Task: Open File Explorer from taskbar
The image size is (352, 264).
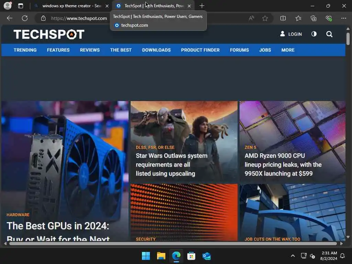Action: 161,256
